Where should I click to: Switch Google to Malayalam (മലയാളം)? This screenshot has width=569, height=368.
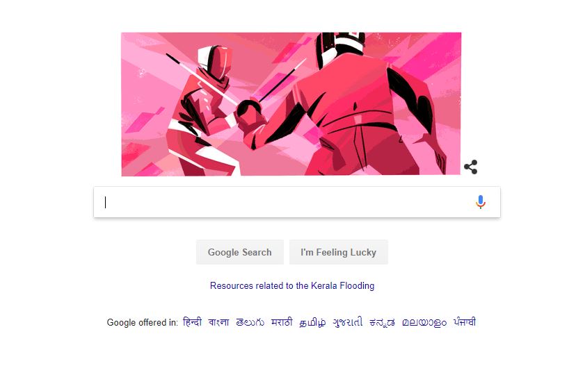click(x=424, y=322)
